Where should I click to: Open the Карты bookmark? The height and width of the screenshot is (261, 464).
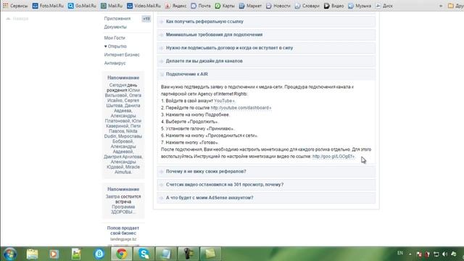225,6
